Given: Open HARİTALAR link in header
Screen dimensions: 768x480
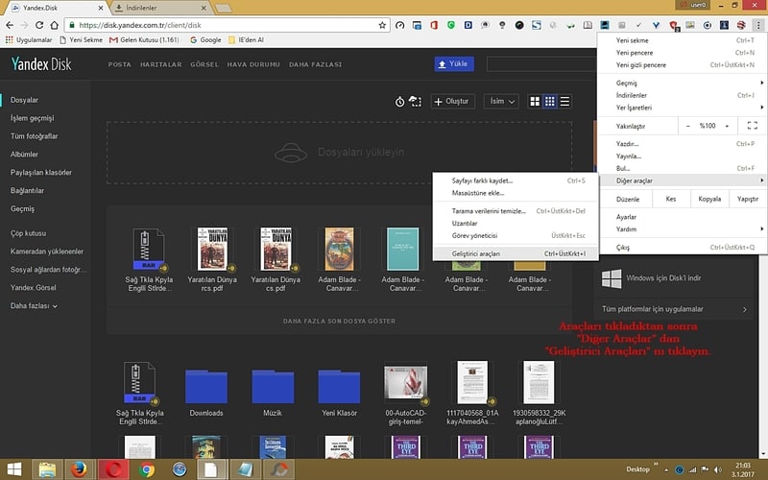Looking at the screenshot, I should pyautogui.click(x=160, y=64).
